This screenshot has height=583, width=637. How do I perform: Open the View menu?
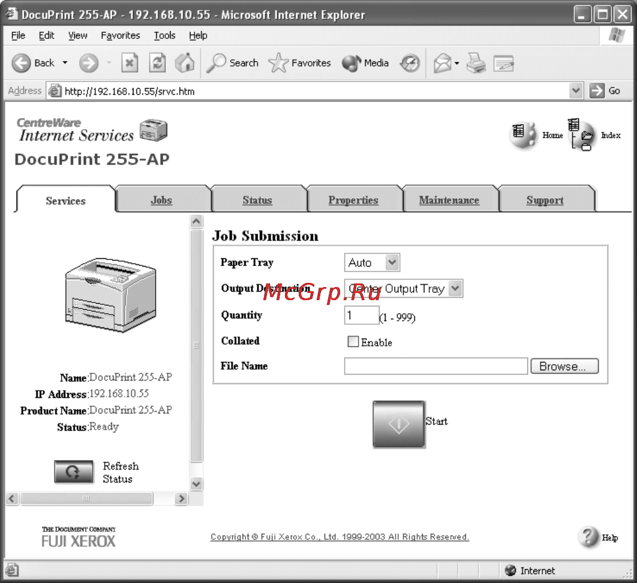(x=77, y=36)
